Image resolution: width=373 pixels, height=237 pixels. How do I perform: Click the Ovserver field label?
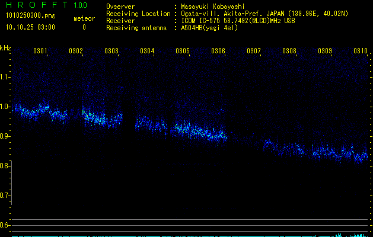(120, 7)
